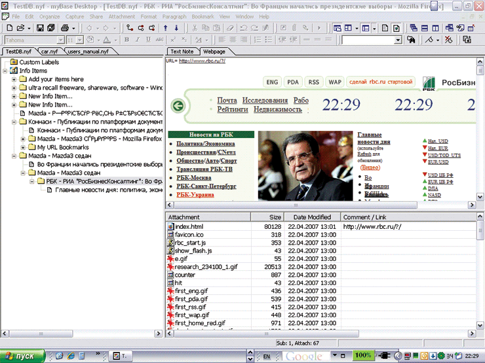485x363 pixels.
Task: Click the http://www.rbc.ru/?/ URL link
Action: pos(202,61)
